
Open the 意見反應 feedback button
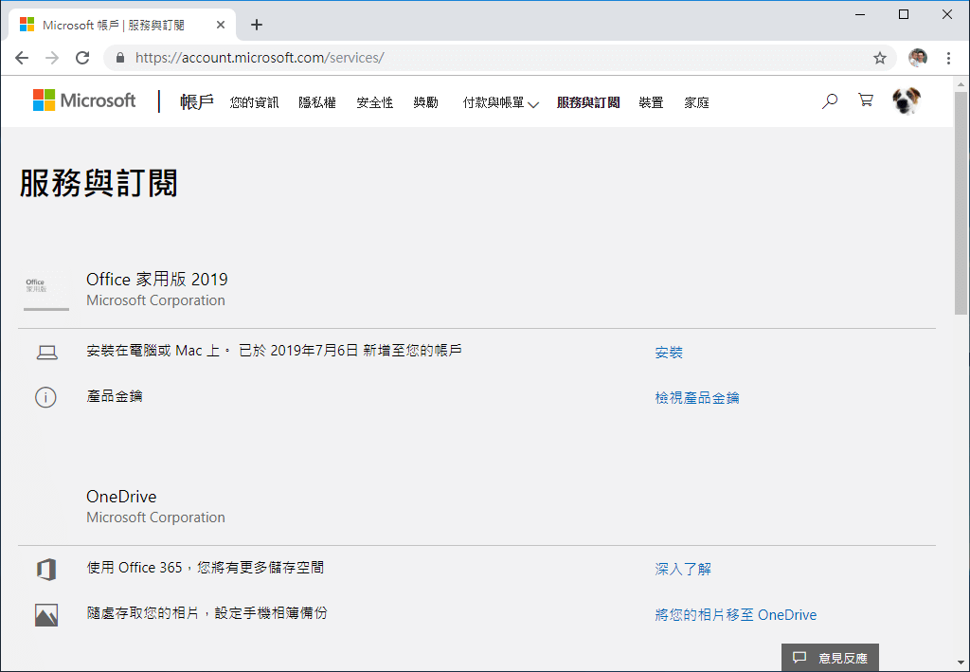(x=831, y=657)
